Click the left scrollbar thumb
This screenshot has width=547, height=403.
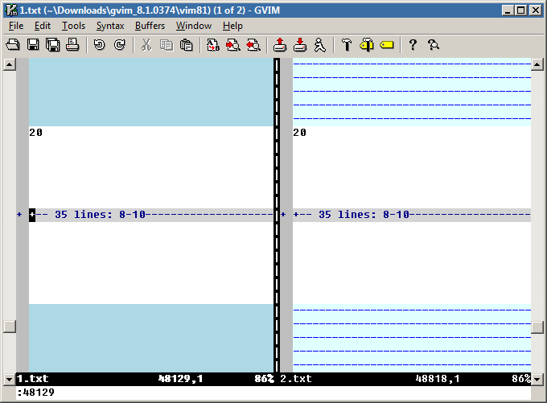tap(10, 327)
